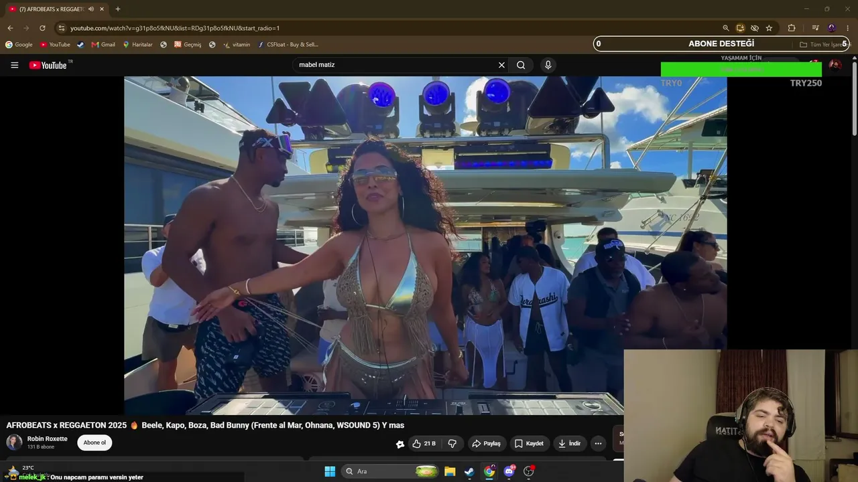Click the browser address bar URL
The image size is (858, 482).
point(175,28)
